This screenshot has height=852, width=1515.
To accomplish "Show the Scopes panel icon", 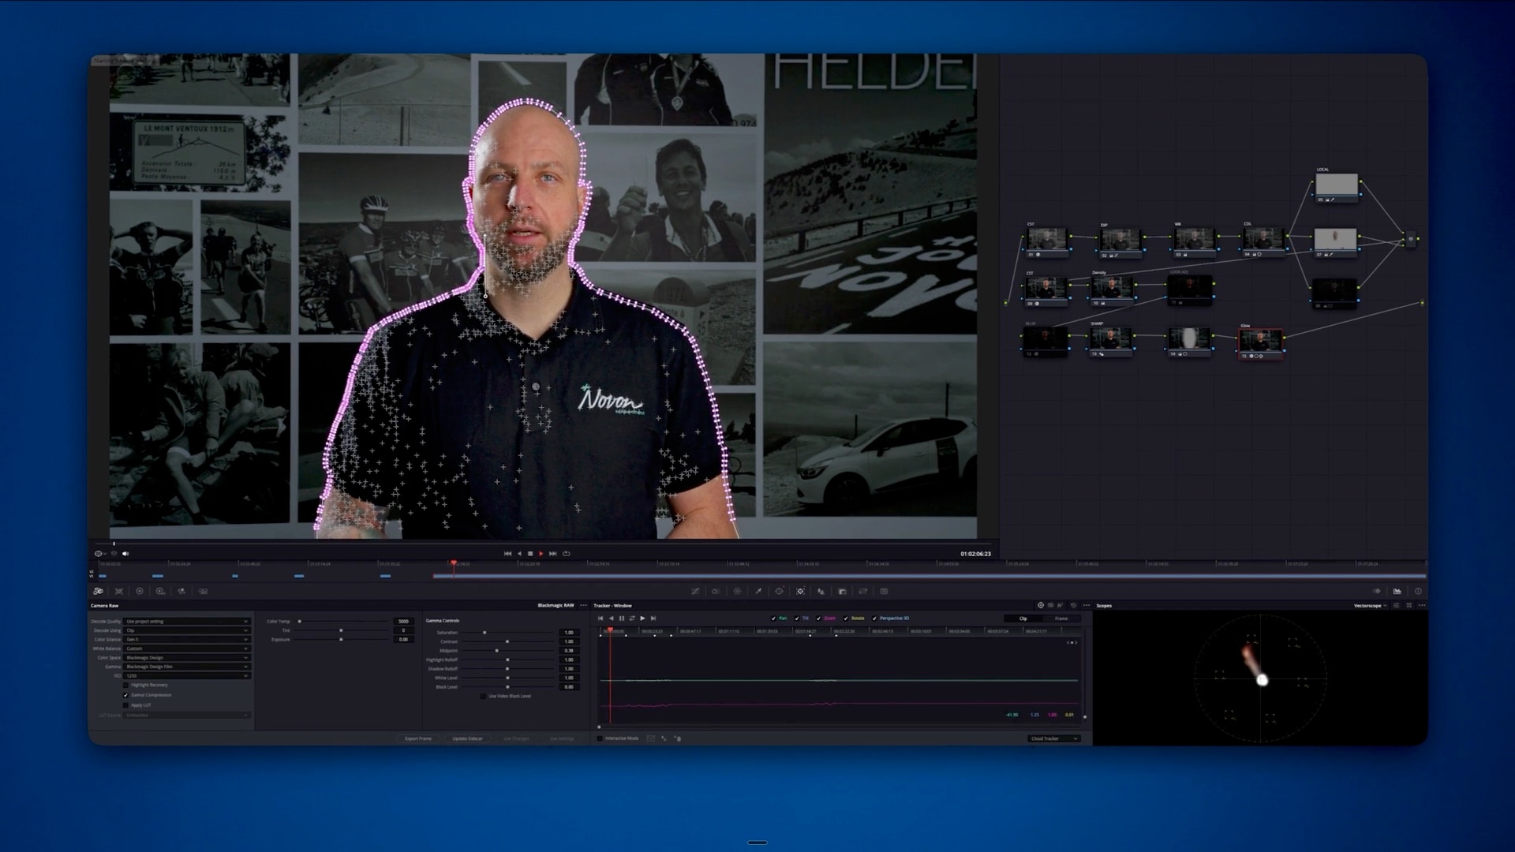I will pyautogui.click(x=1397, y=591).
